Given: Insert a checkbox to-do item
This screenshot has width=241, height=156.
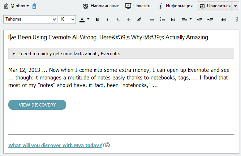Looking at the screenshot, I should (173, 19).
